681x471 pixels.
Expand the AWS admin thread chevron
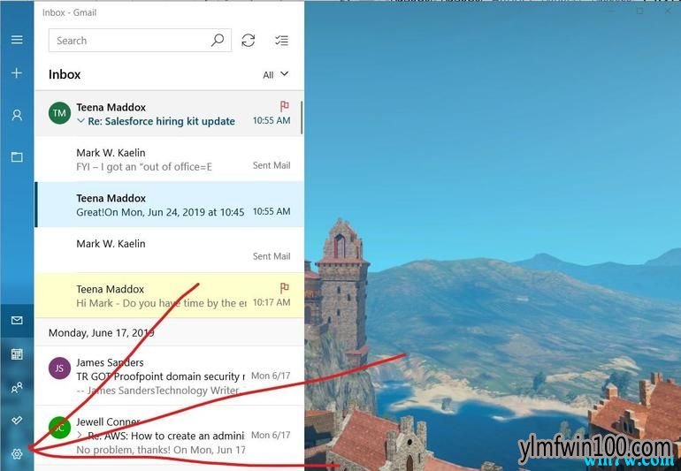coord(80,436)
